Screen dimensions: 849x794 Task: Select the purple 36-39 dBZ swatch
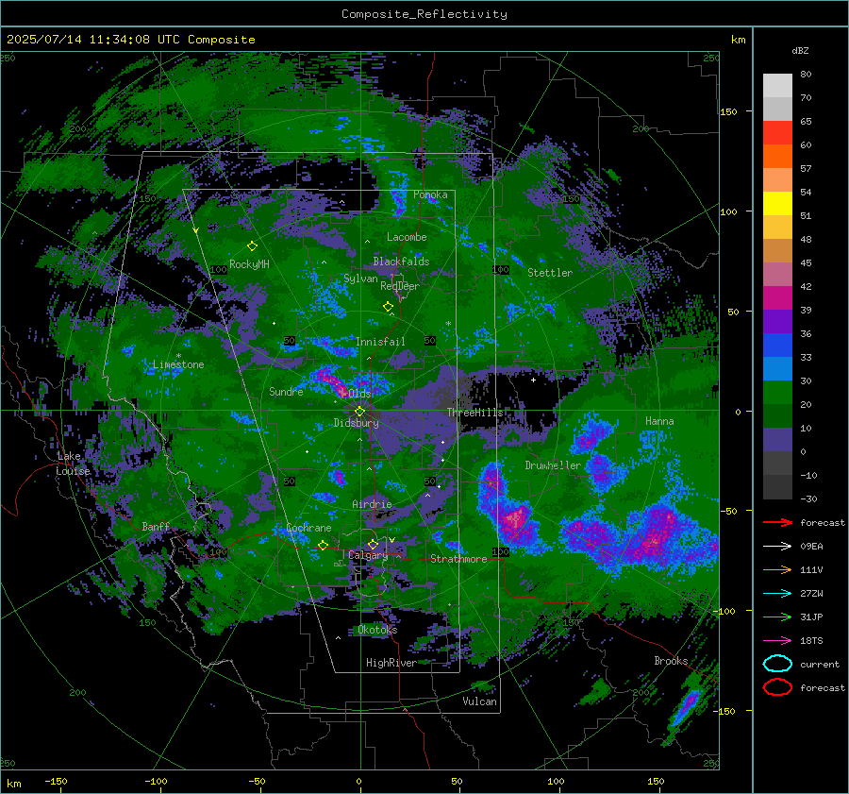pos(777,322)
